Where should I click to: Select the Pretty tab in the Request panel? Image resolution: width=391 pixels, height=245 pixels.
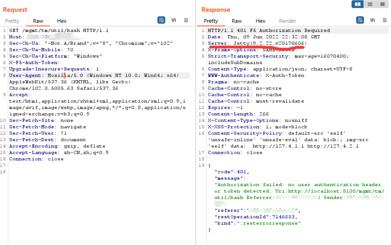pos(12,21)
